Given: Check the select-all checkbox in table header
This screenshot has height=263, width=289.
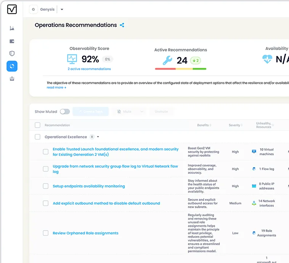Looking at the screenshot, I should [x=37, y=125].
